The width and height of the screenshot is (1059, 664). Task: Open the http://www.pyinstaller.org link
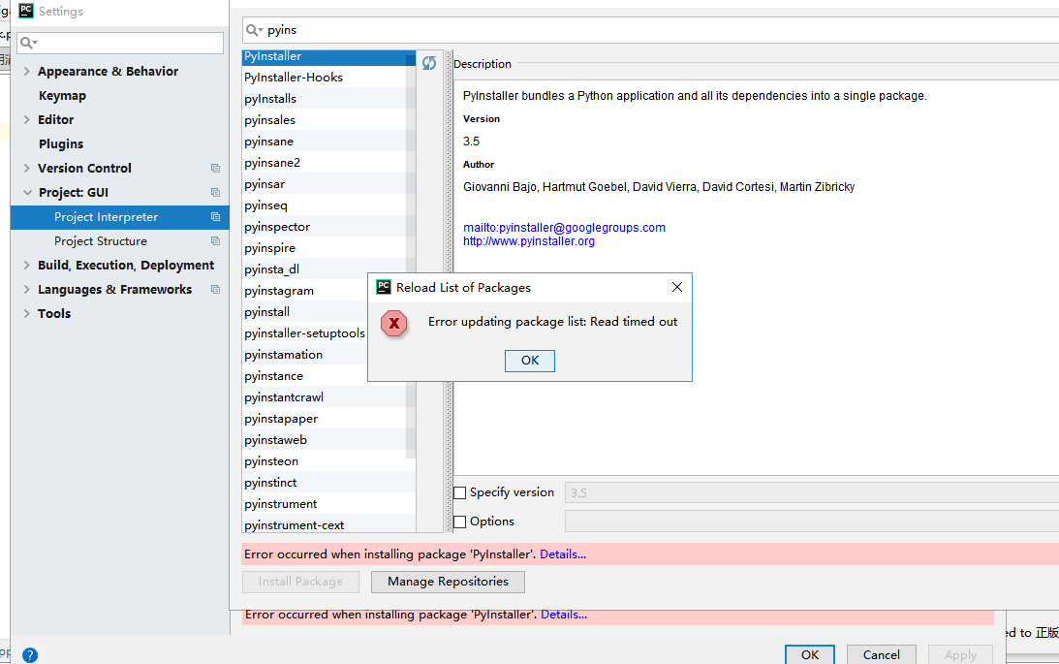pos(529,241)
